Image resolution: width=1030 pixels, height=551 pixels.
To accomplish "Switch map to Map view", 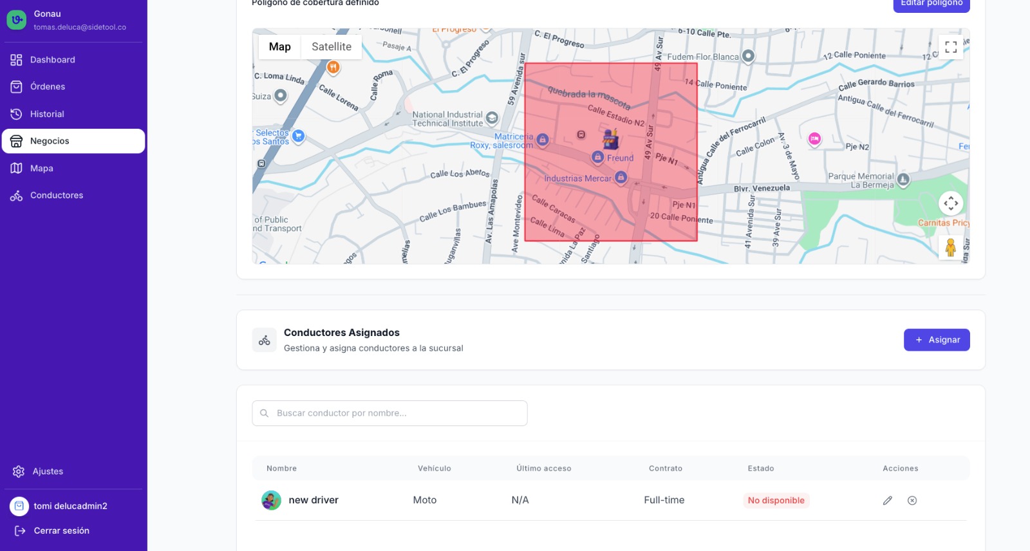I will 280,47.
